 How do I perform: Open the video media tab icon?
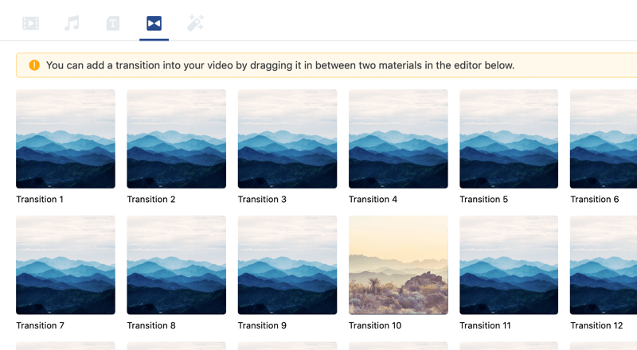pyautogui.click(x=30, y=23)
